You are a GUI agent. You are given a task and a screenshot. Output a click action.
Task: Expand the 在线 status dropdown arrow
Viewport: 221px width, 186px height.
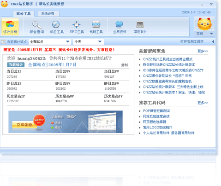211,34
